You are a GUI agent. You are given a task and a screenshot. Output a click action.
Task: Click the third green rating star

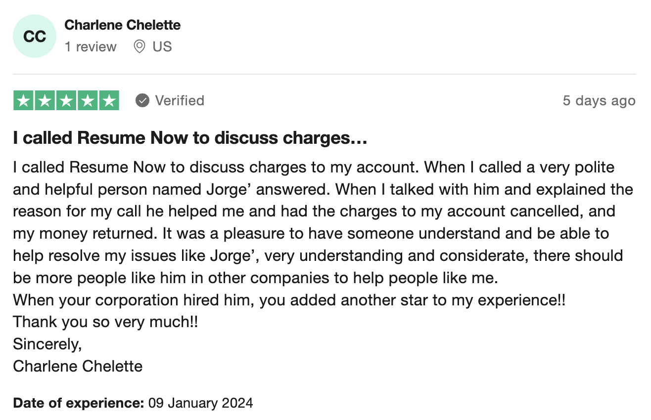pos(66,101)
